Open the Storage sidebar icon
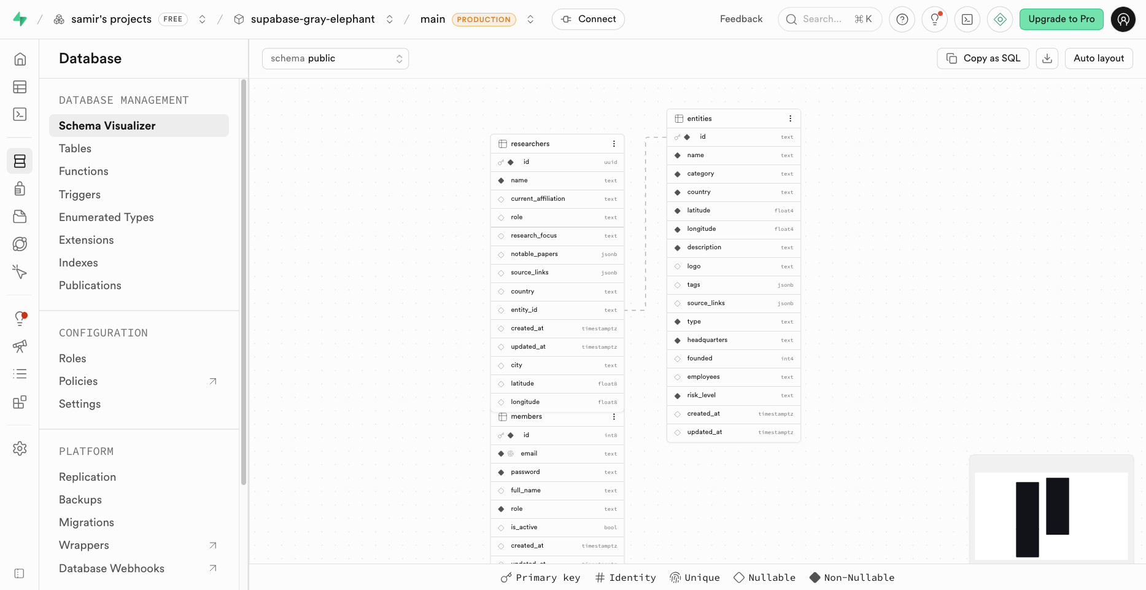This screenshot has width=1146, height=590. (20, 216)
